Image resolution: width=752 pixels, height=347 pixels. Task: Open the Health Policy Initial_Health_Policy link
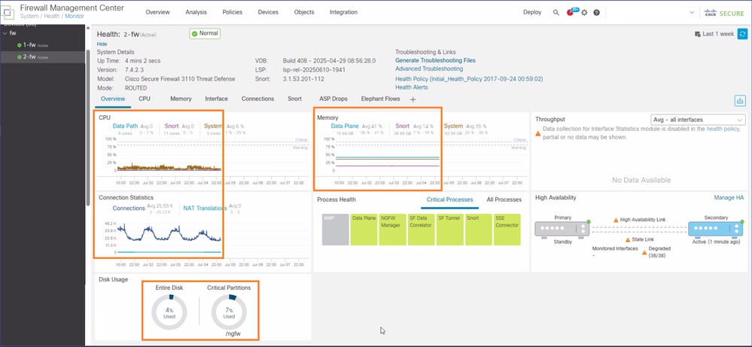tap(469, 78)
